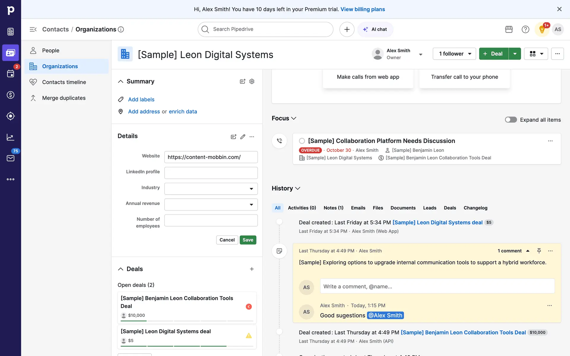
Task: Mark Collaboration Platform Needs Discussion as done
Action: click(x=302, y=141)
